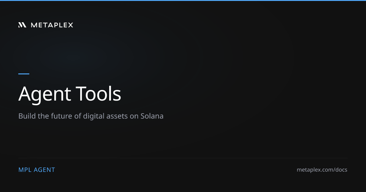
Task: Click the word AGENT in the footer label
Action: click(45, 170)
